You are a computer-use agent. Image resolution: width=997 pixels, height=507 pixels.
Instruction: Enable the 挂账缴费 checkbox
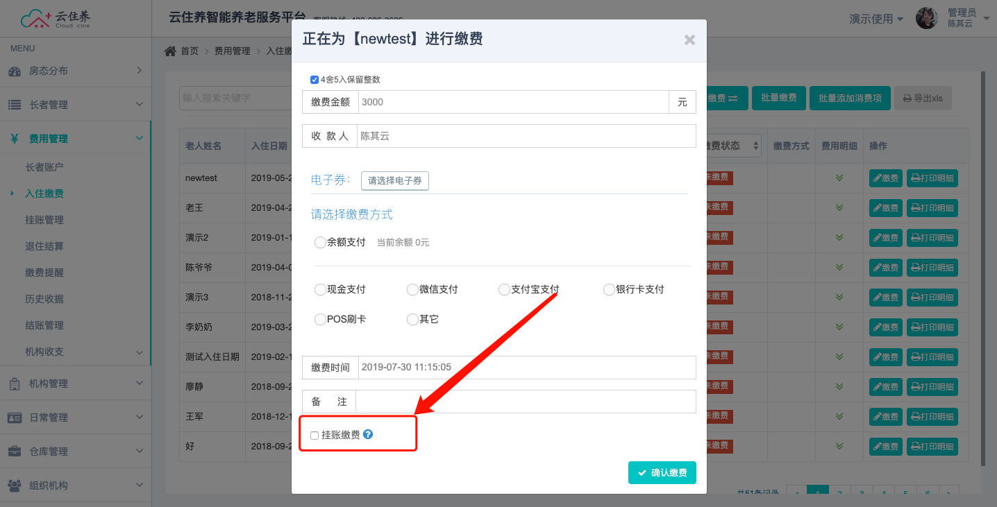click(x=315, y=436)
